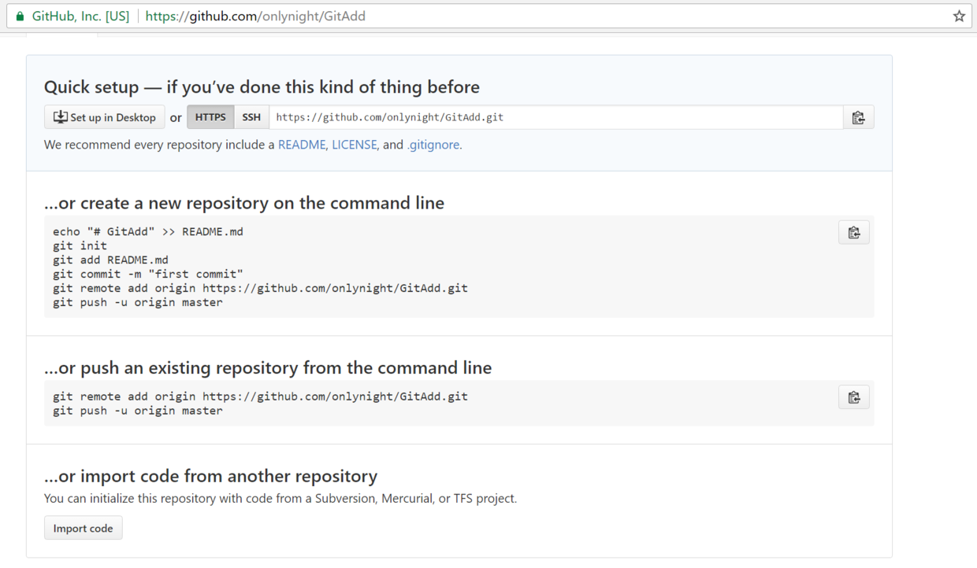Click the GitHub, Inc. [US] certificate label
977x568 pixels.
coord(80,16)
